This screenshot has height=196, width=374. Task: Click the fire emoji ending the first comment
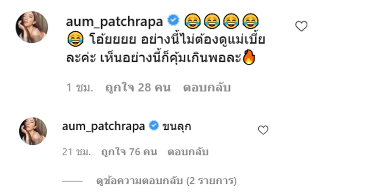pyautogui.click(x=249, y=57)
